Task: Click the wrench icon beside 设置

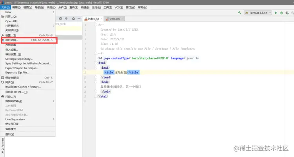Action: click(x=3, y=35)
